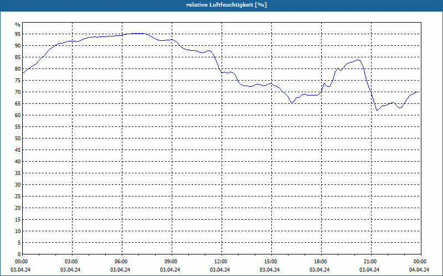The image size is (443, 276).
Task: Click the 12:00 time label
Action: click(222, 262)
